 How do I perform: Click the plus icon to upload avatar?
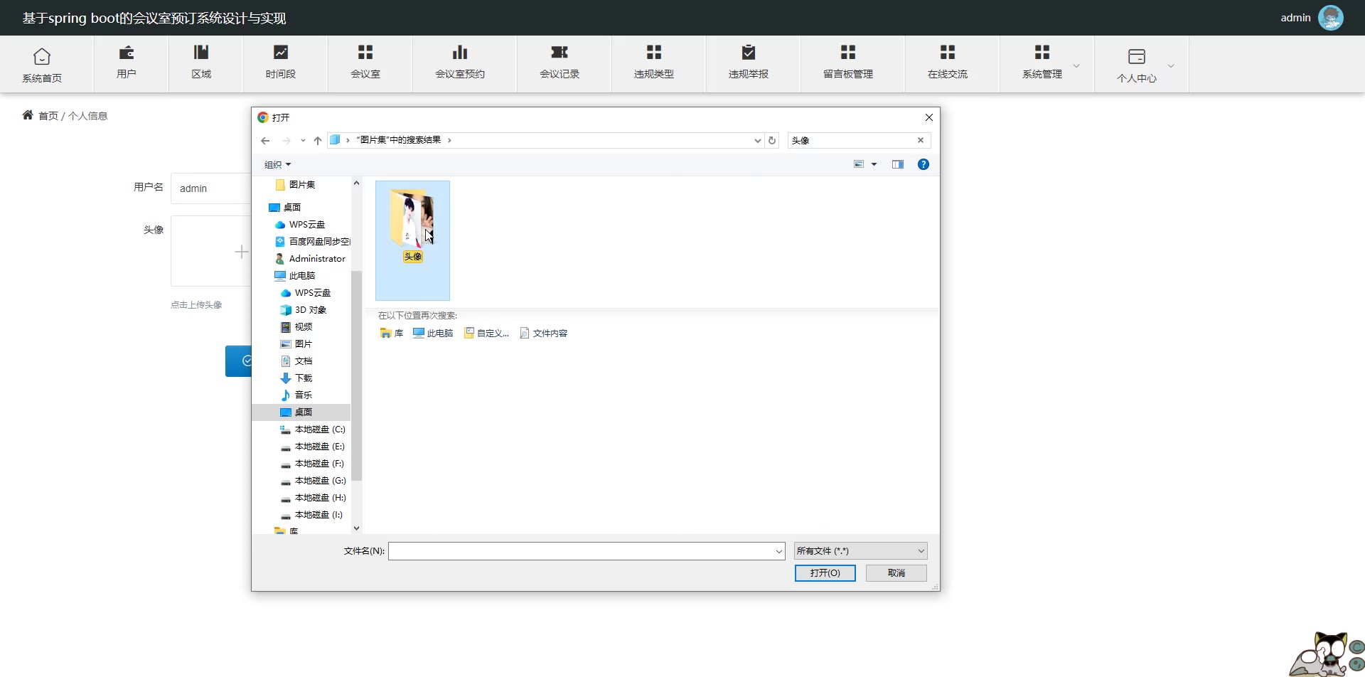coord(242,252)
